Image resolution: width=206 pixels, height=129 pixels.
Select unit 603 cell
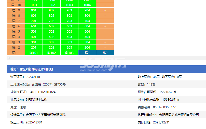(69, 26)
